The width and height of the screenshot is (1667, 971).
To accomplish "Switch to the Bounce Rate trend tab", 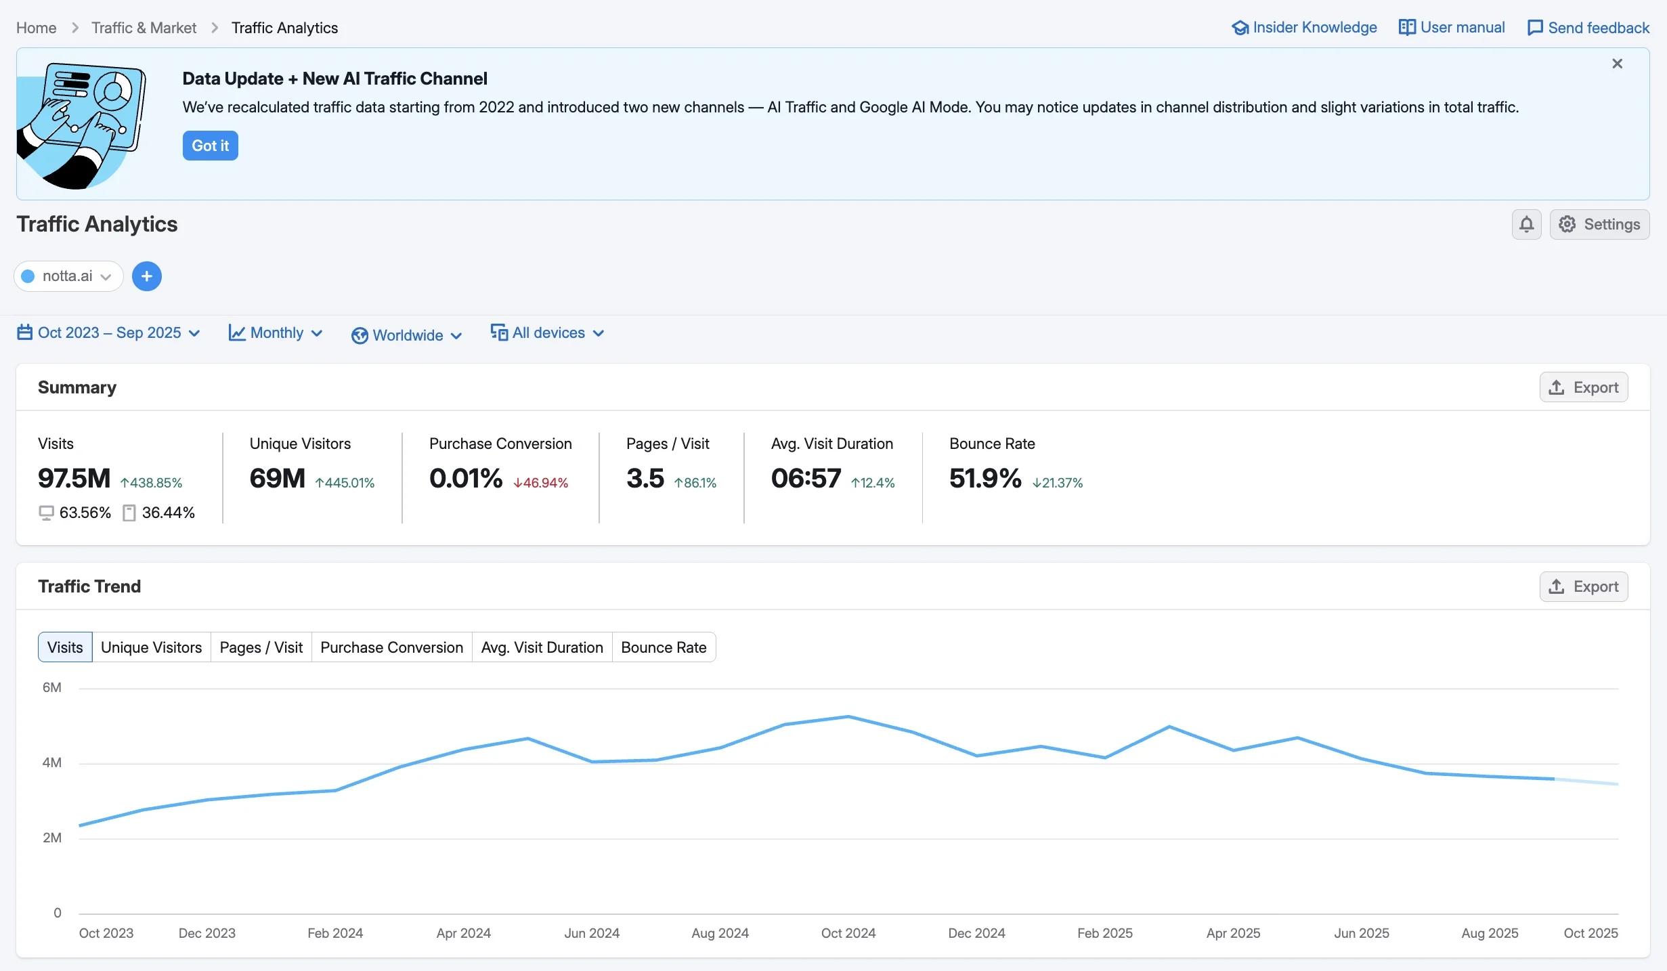I will (x=663, y=647).
